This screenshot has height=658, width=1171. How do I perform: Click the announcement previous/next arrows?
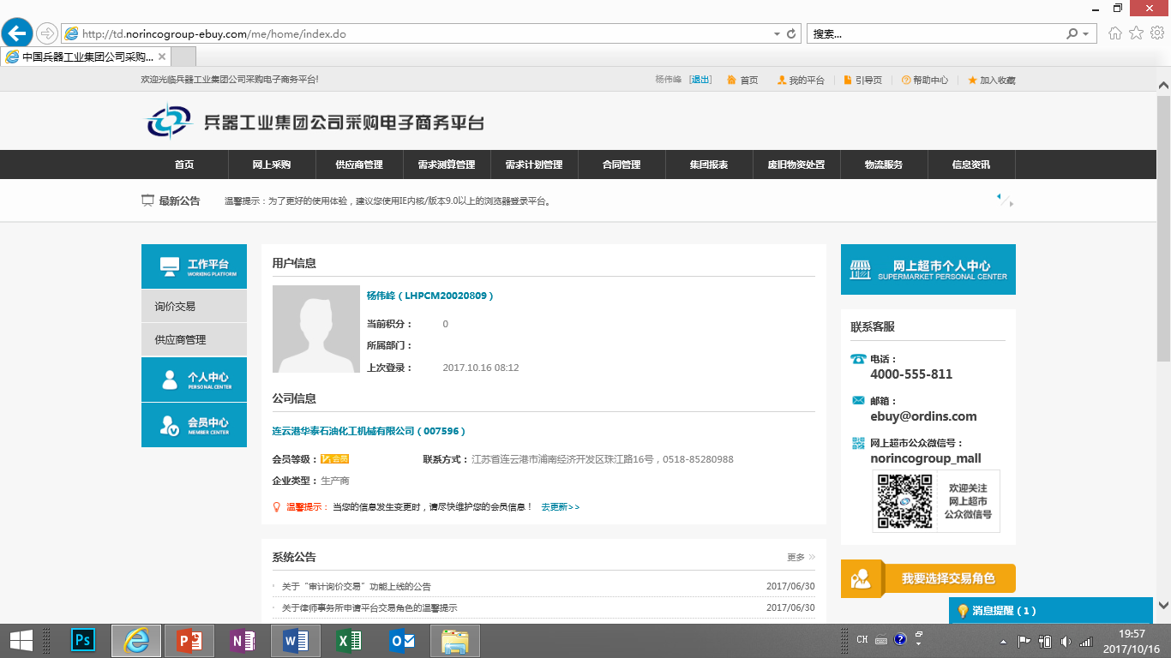[x=1005, y=200]
